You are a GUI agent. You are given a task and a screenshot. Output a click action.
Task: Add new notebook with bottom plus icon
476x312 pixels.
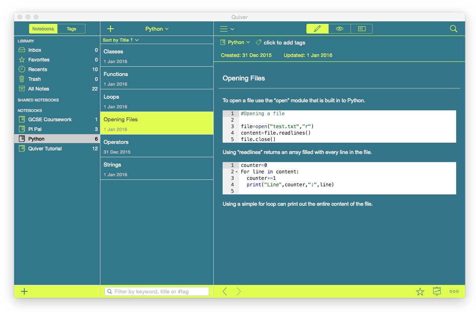24,291
